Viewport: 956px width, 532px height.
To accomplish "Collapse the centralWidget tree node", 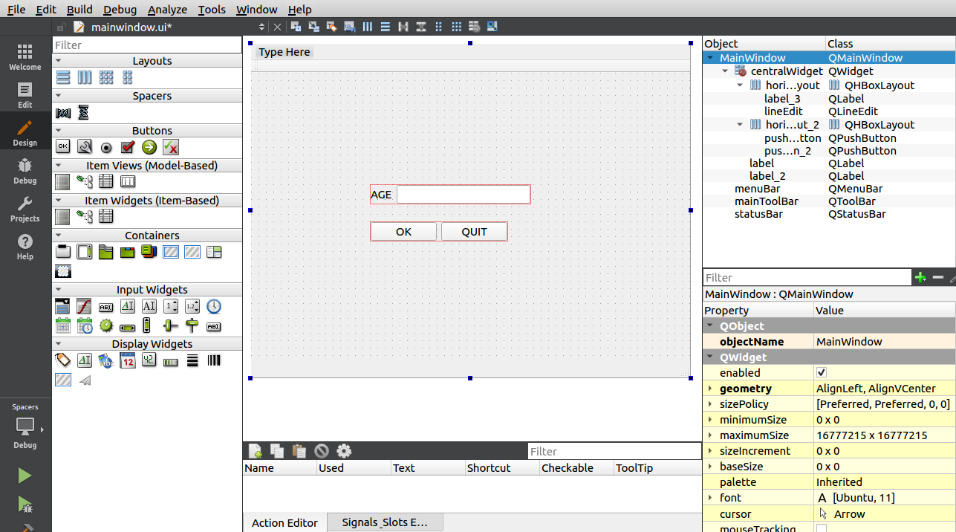I will (726, 71).
